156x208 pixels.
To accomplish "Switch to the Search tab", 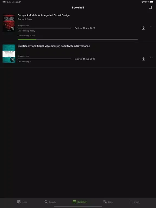I will (x=50, y=202).
